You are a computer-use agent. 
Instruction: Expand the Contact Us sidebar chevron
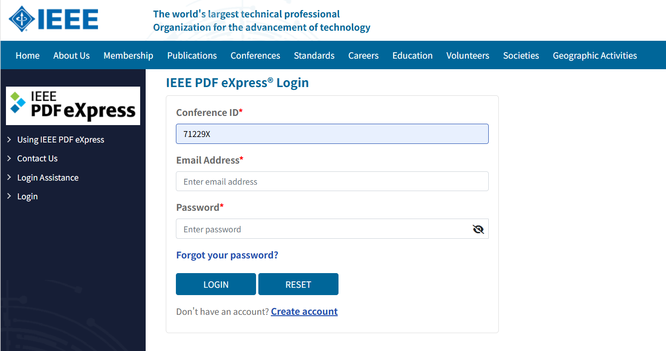pos(9,158)
